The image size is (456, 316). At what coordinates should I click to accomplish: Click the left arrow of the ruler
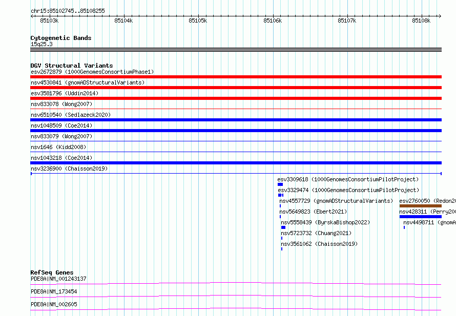point(32,16)
